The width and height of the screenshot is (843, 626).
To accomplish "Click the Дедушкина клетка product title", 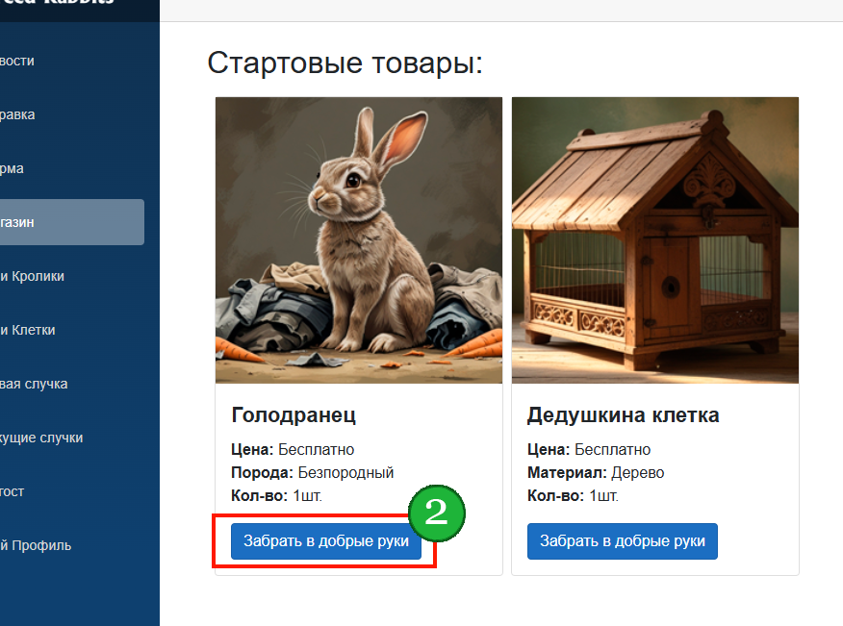I will 624,414.
